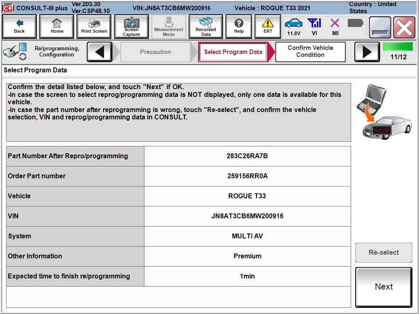The width and height of the screenshot is (419, 314).
Task: Click the Re-select button
Action: [383, 252]
